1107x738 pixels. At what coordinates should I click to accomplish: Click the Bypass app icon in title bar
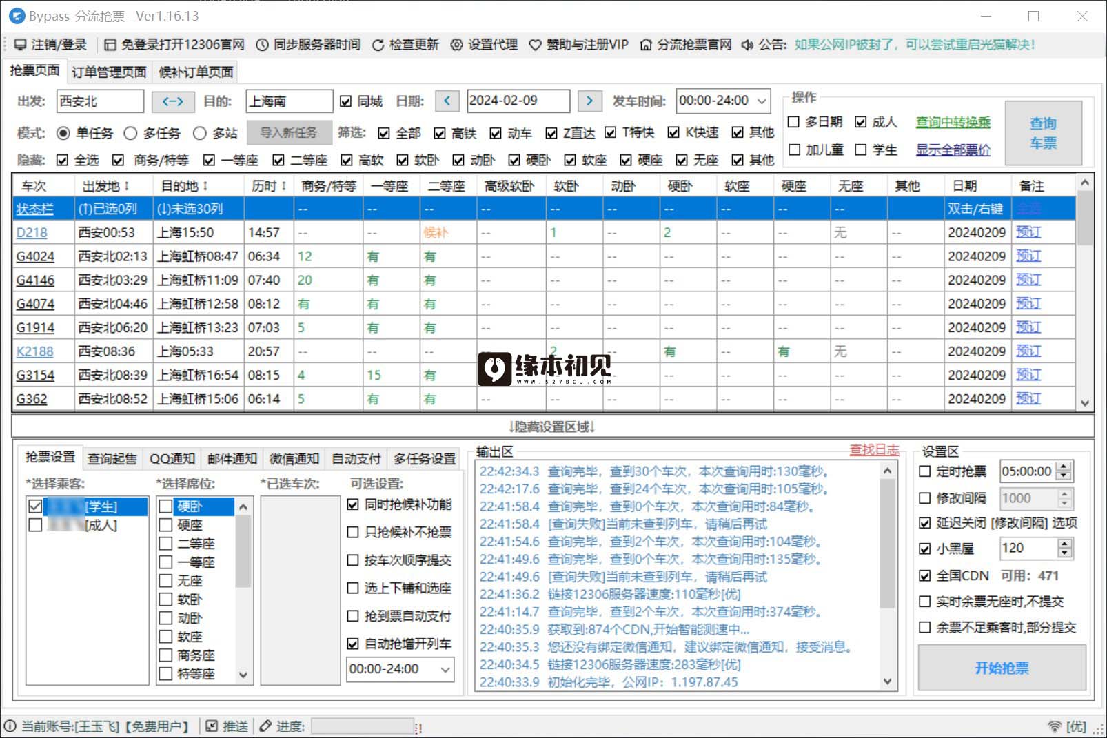(x=16, y=16)
